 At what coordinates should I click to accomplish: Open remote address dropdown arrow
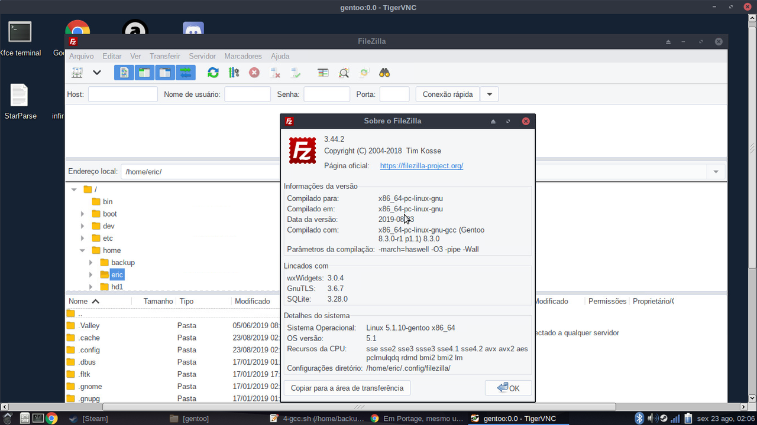tap(716, 172)
